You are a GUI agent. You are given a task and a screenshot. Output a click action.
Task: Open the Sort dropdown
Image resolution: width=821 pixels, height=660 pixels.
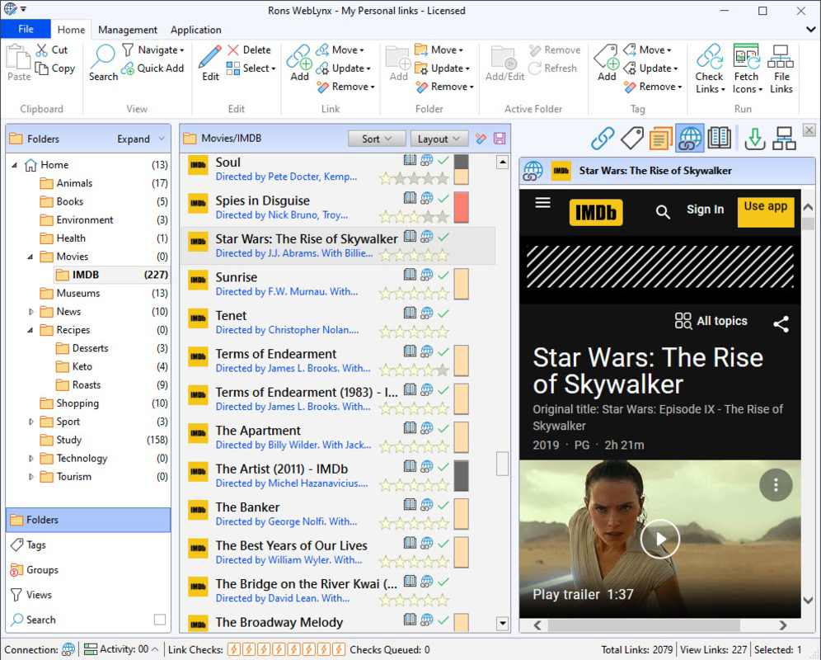coord(377,138)
